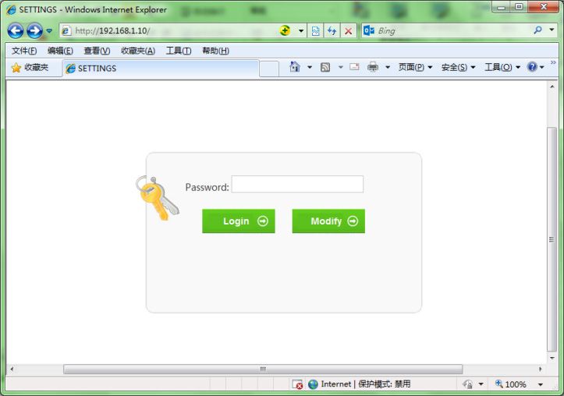564x396 pixels.
Task: Expand the feeds dropdown arrow
Action: (340, 67)
